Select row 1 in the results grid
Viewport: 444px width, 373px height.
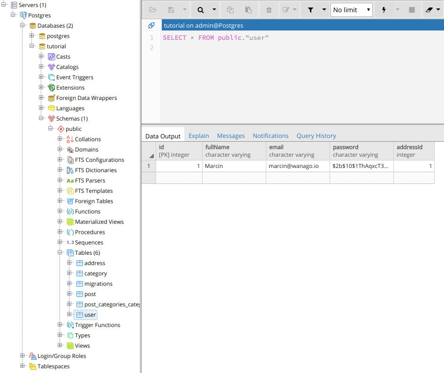tap(149, 166)
